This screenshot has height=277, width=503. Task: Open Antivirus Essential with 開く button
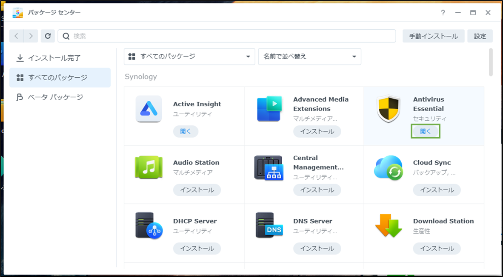[x=426, y=131]
